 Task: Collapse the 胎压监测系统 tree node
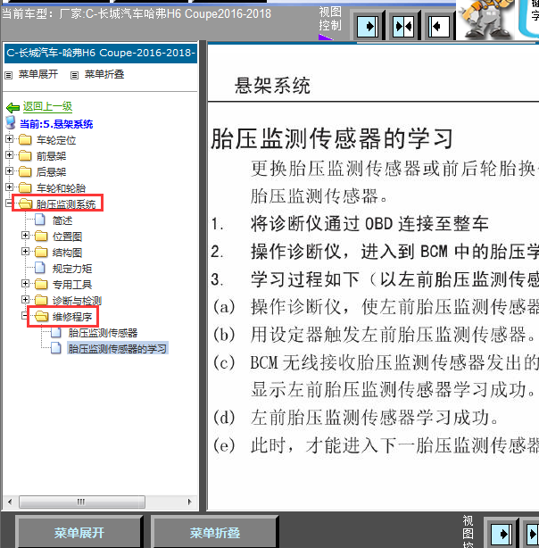click(x=10, y=203)
